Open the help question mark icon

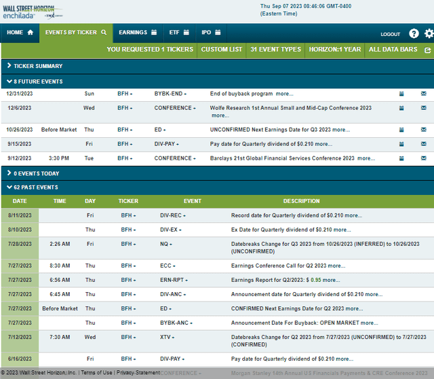tap(414, 33)
